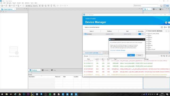Click the Package Manager toolbar icon
Image resolution: width=170 pixels, height=96 pixels.
[x=48, y=6]
